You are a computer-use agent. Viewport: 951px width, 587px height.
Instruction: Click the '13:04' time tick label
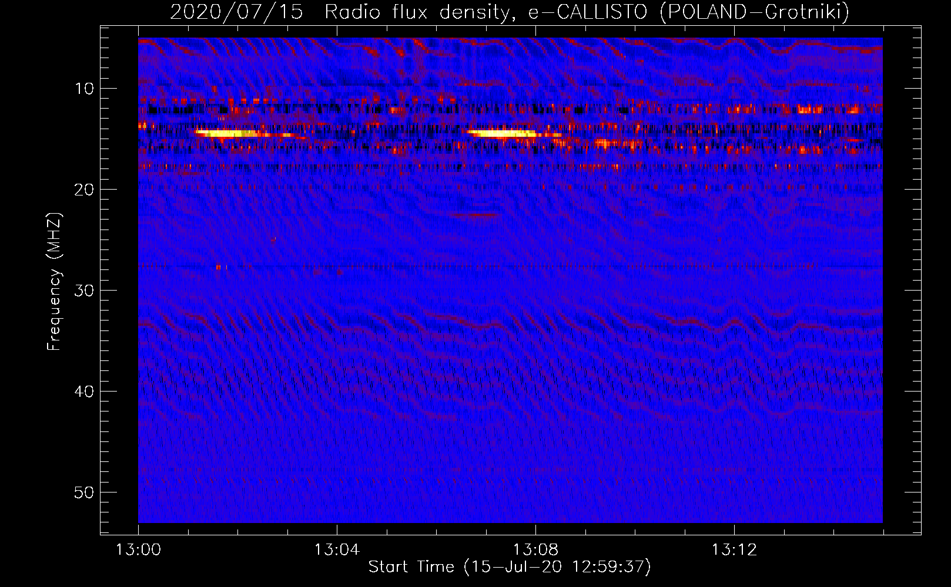(x=337, y=550)
